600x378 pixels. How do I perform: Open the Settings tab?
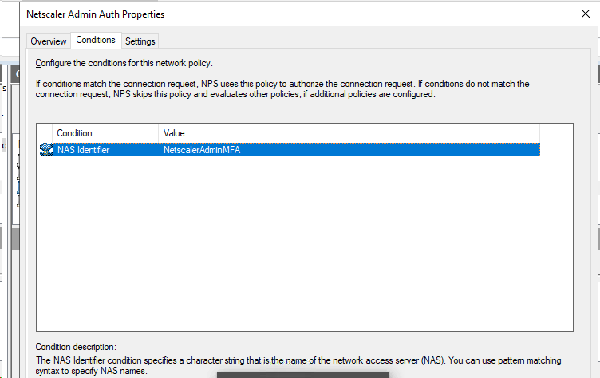140,41
